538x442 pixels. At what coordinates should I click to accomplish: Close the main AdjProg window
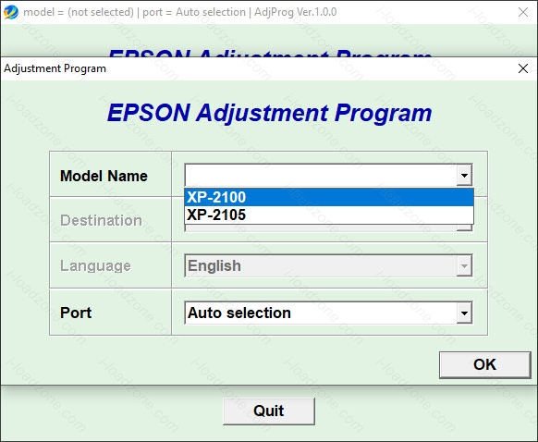coord(523,12)
